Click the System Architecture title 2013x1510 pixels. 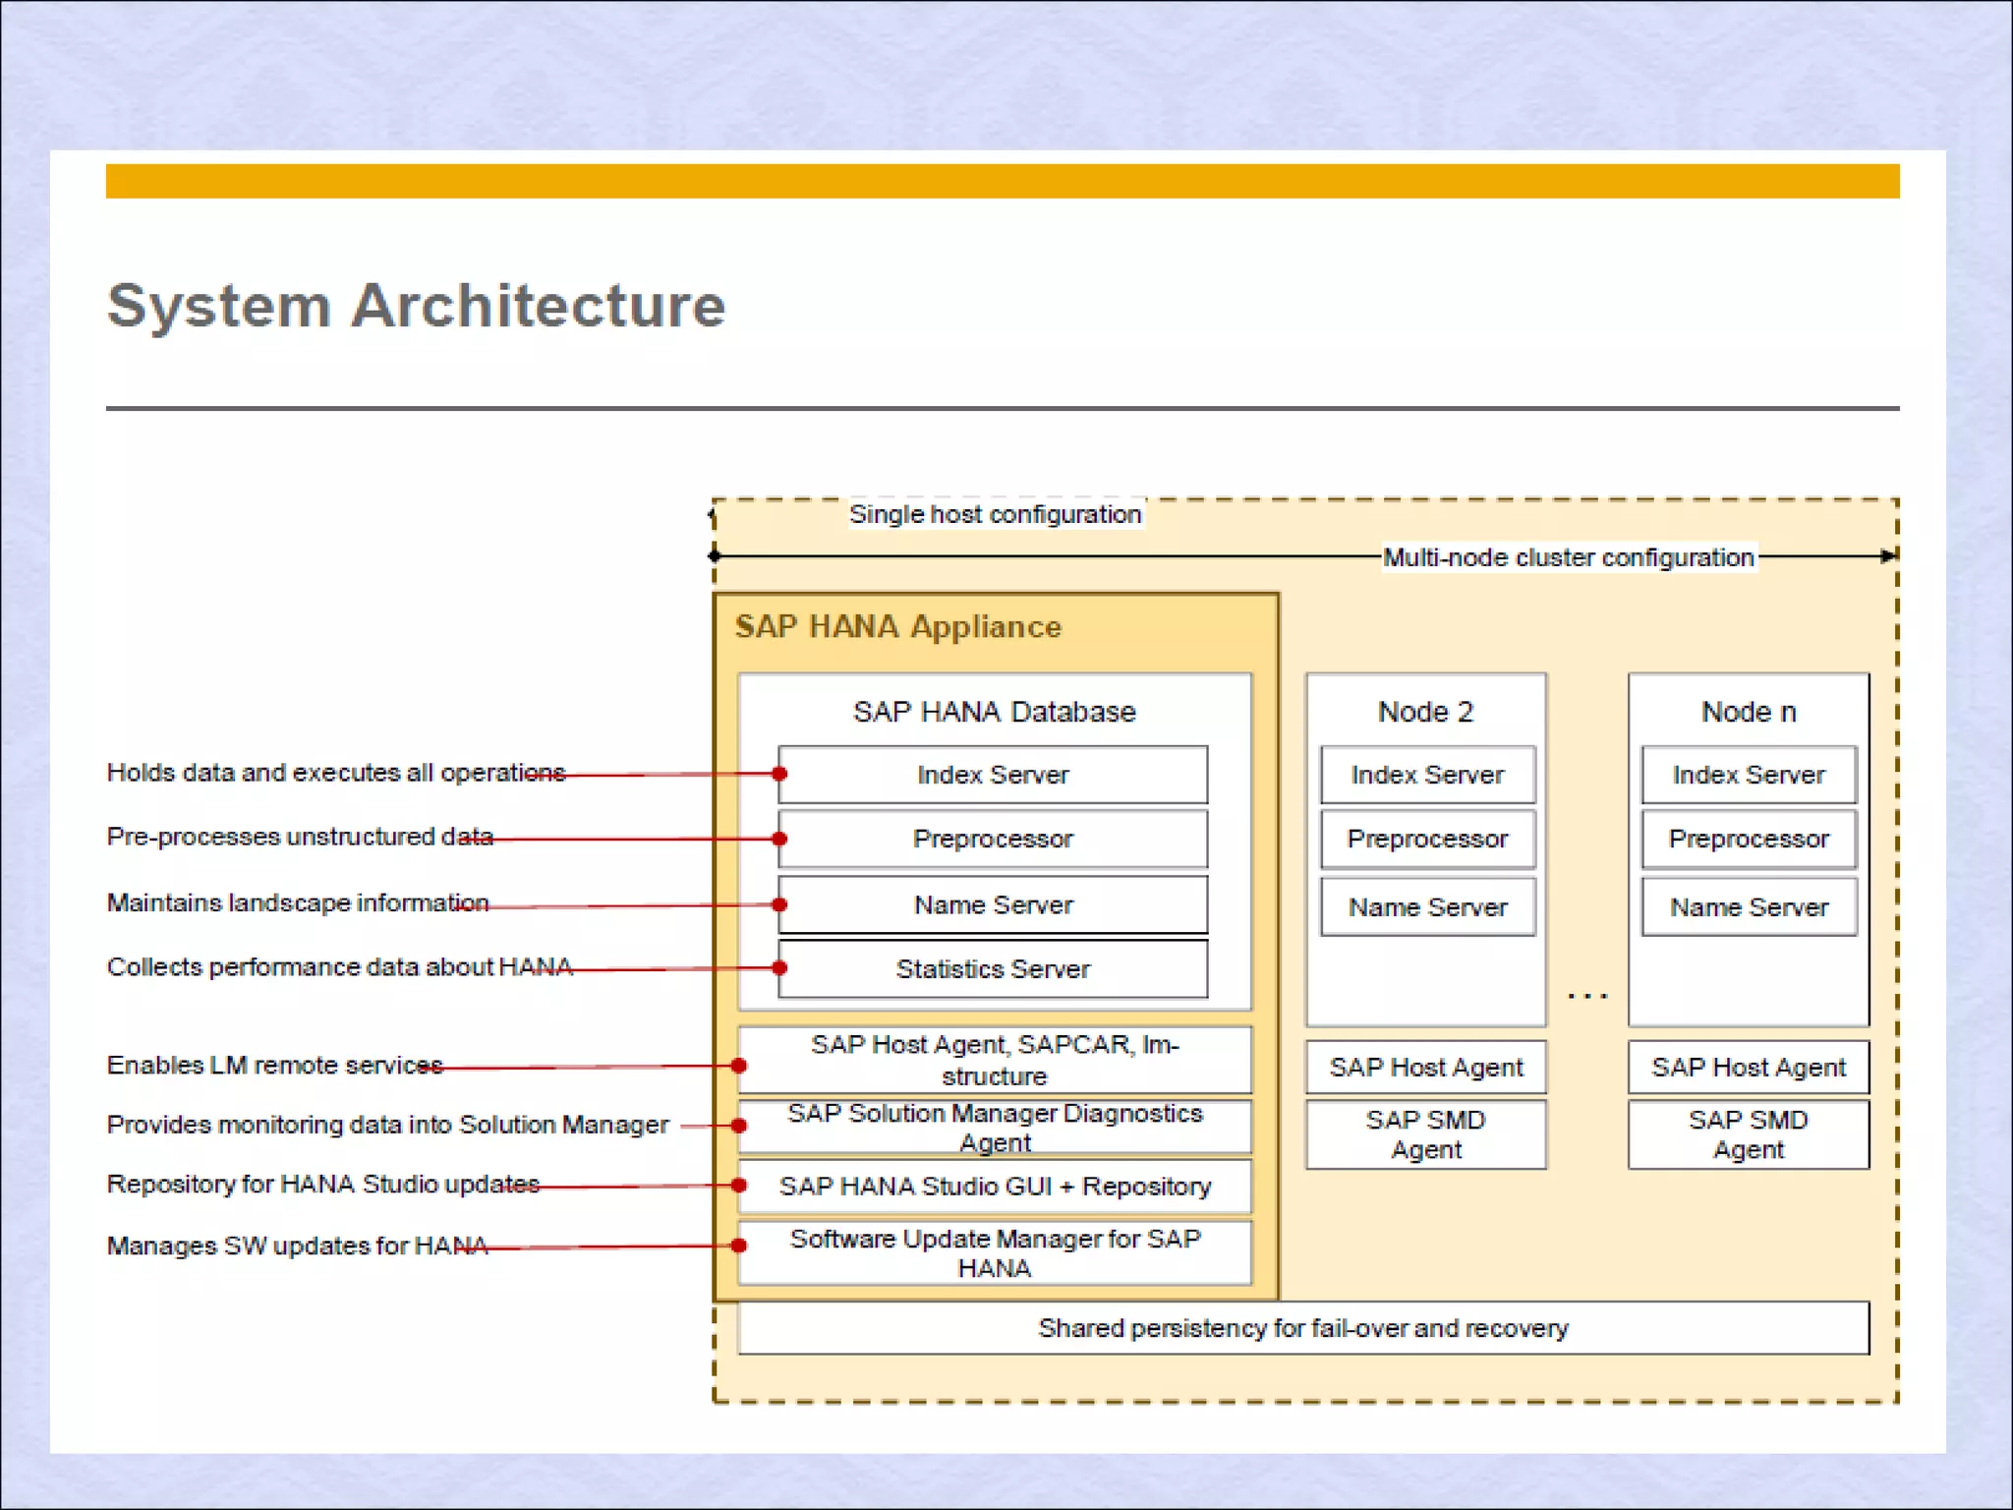(416, 306)
